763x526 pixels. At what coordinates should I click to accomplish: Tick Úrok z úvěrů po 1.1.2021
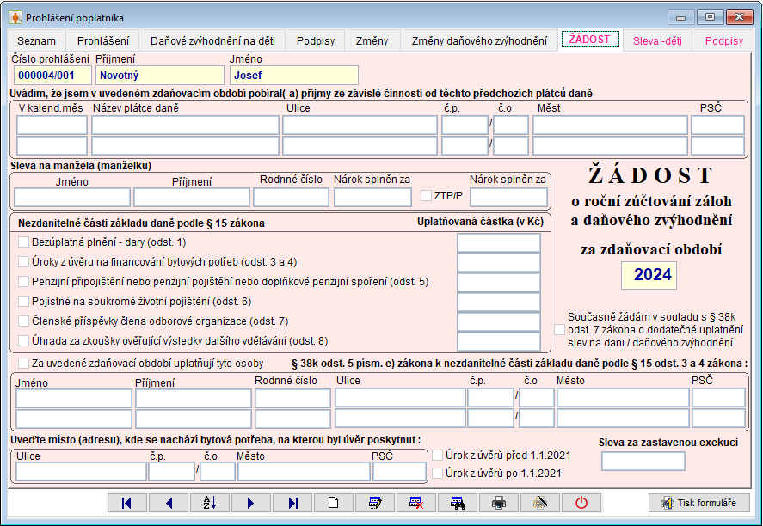tap(438, 473)
